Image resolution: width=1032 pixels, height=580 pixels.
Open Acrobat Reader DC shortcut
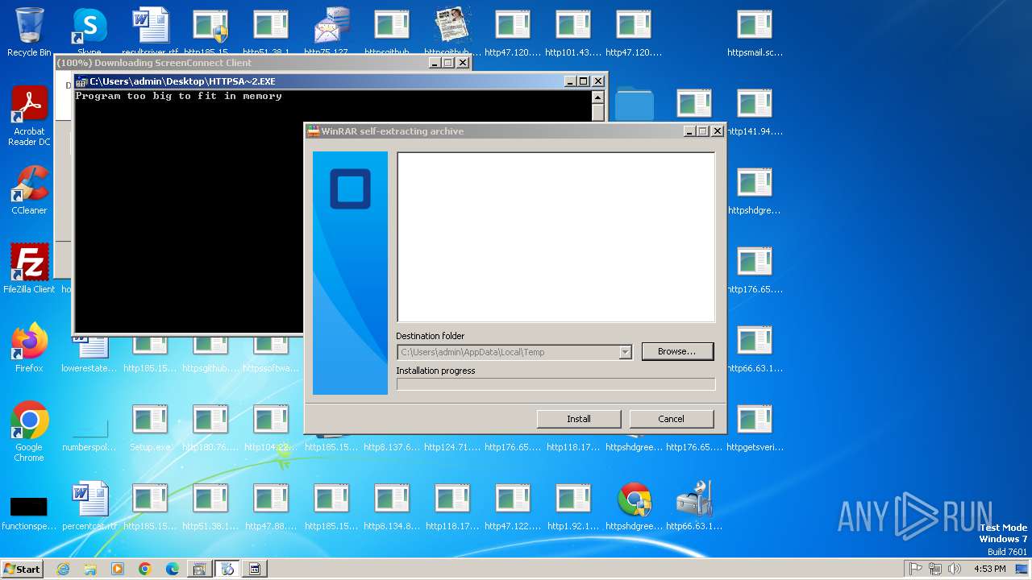(x=29, y=116)
